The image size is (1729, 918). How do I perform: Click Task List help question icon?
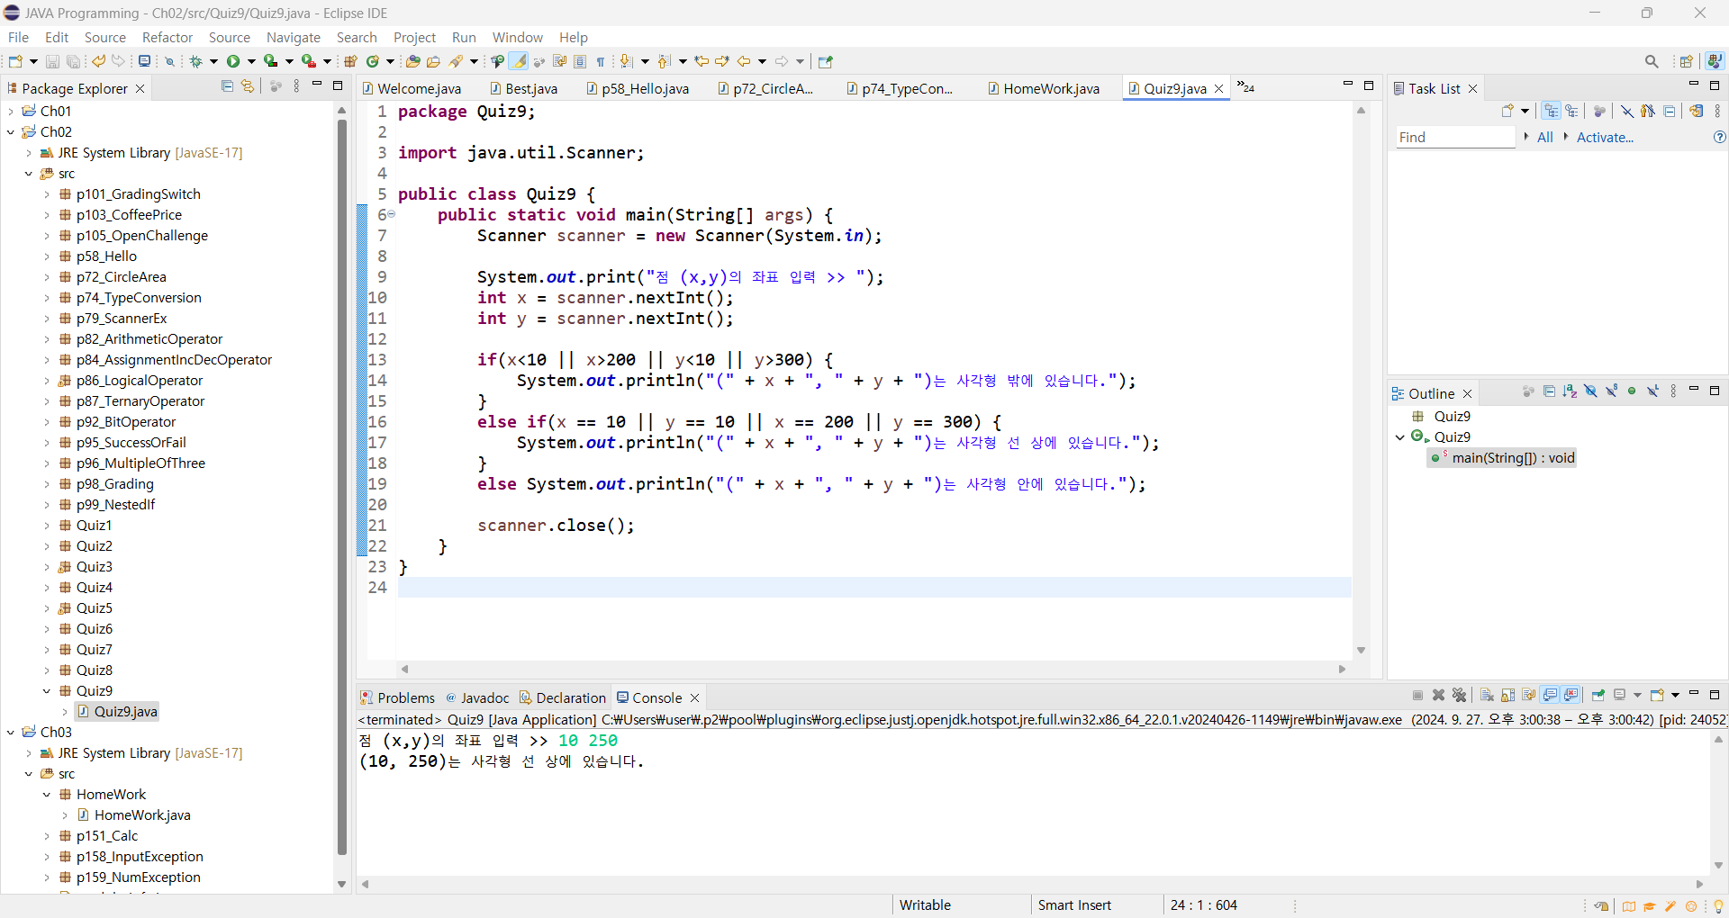point(1719,137)
